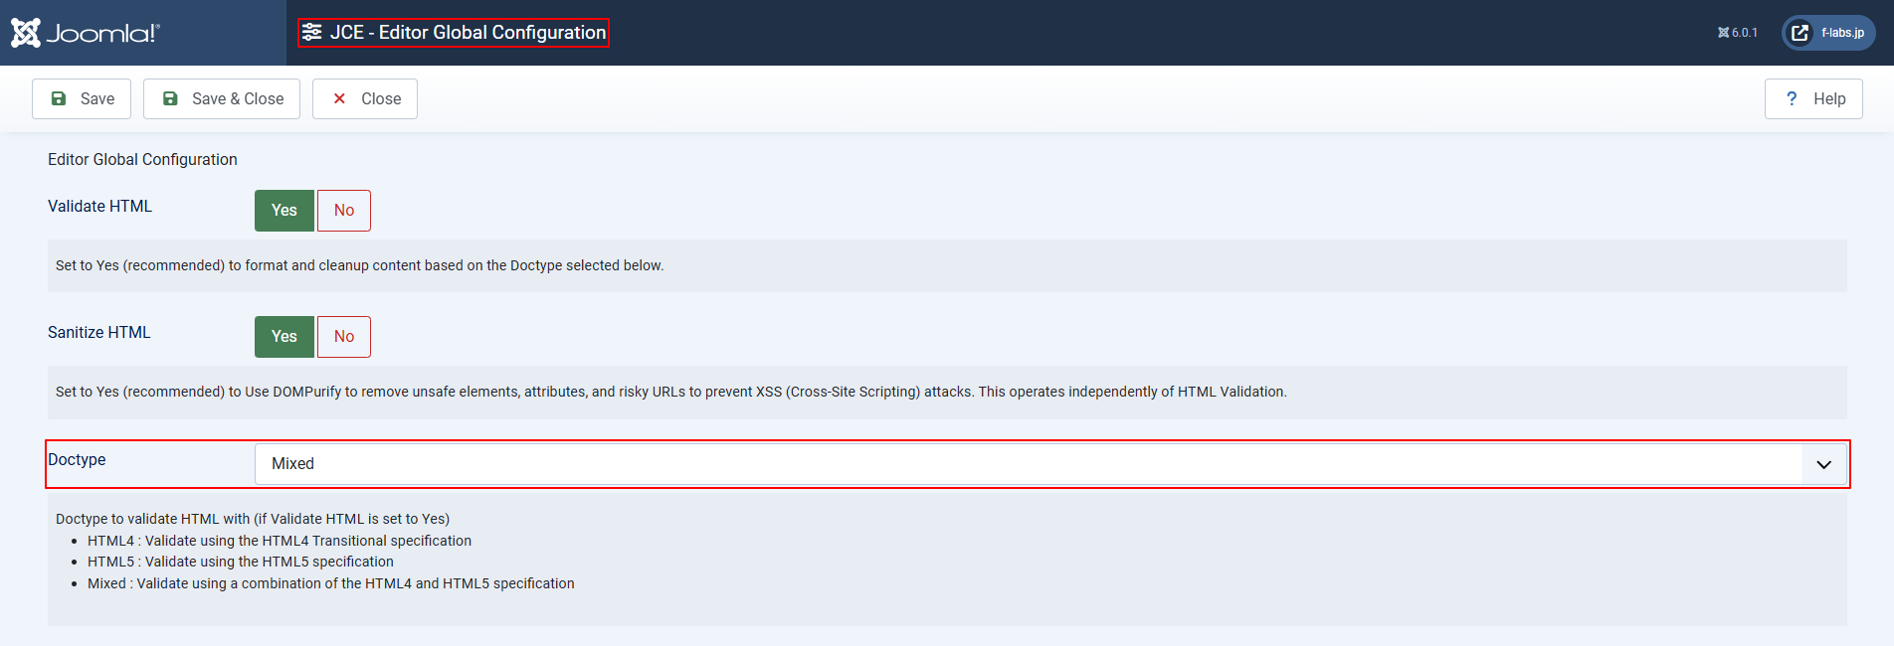1894x646 pixels.
Task: Click the question mark icon on Help
Action: 1792,98
